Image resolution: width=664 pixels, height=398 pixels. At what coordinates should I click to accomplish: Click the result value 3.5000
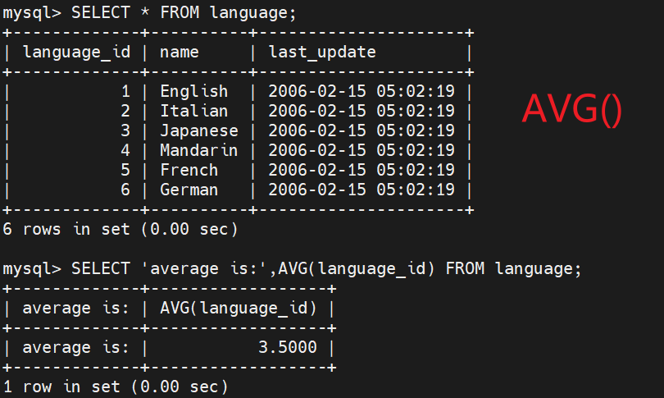tap(288, 348)
